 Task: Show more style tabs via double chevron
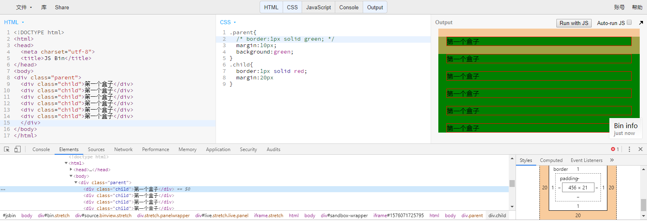pos(612,160)
